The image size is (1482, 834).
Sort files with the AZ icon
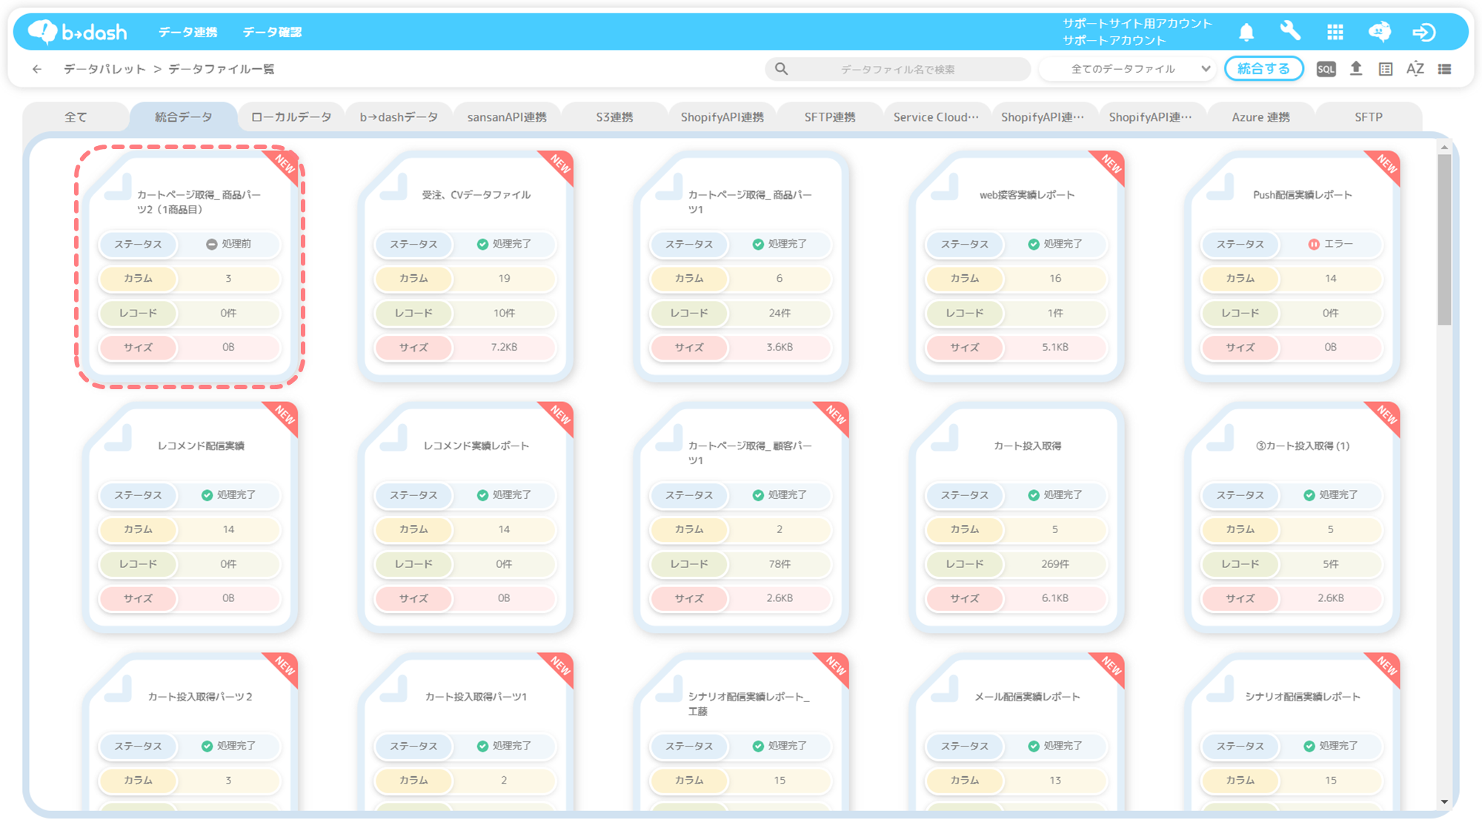tap(1415, 69)
